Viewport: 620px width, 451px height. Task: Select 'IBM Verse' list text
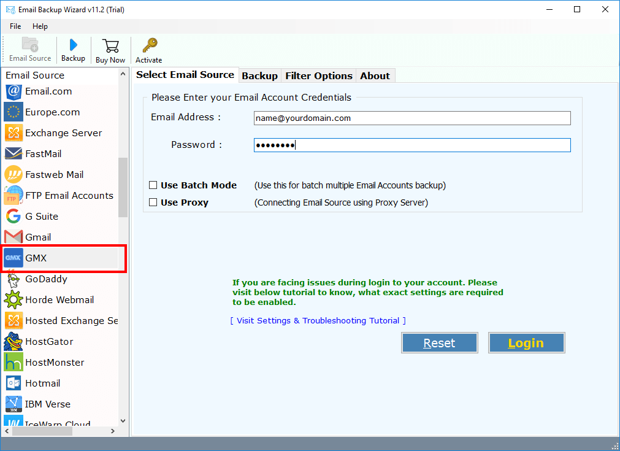[48, 404]
